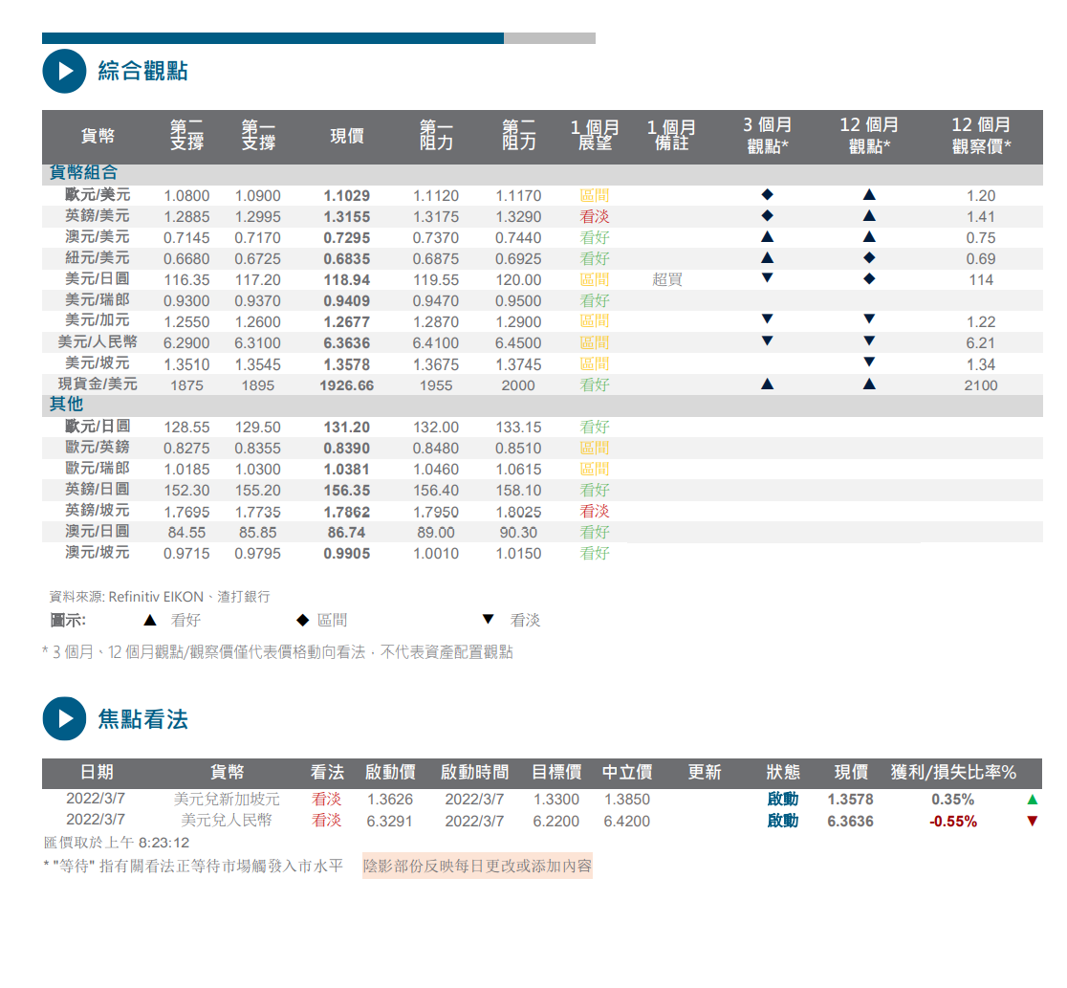Click the 12-month diamond in 紐元/美元 row

[x=869, y=258]
